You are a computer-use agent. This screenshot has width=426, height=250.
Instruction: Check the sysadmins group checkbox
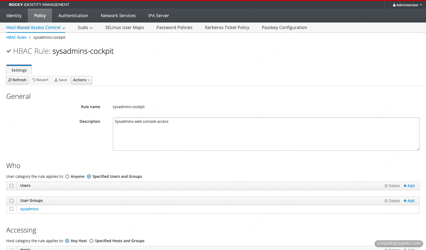click(x=12, y=209)
